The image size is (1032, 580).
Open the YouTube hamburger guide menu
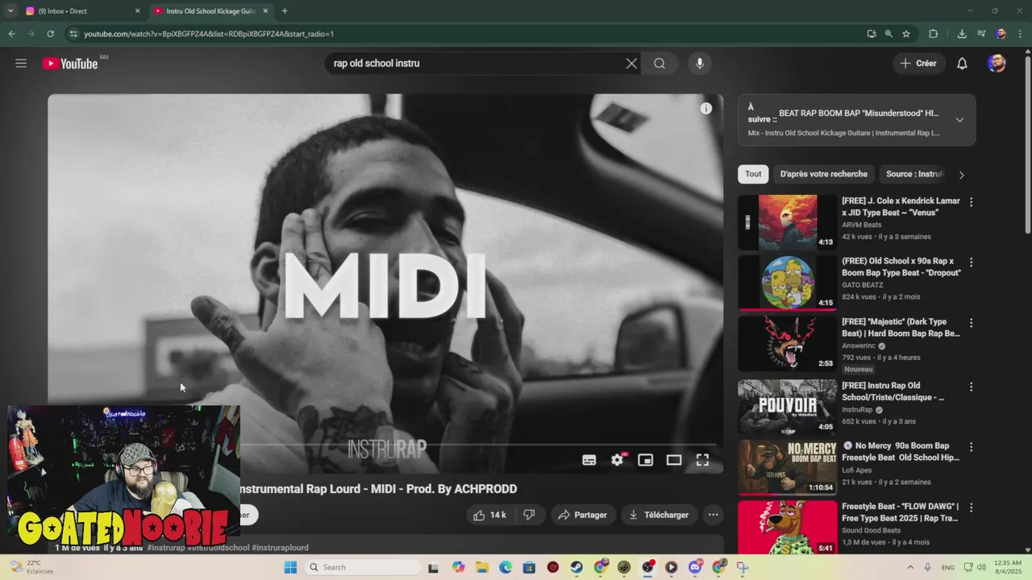click(21, 64)
